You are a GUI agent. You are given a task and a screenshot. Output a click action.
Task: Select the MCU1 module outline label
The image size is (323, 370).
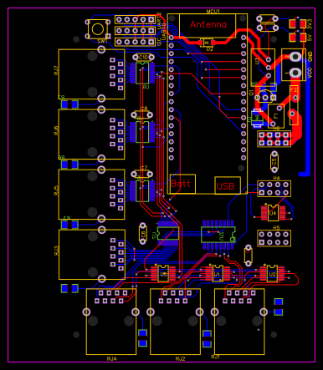(x=213, y=12)
